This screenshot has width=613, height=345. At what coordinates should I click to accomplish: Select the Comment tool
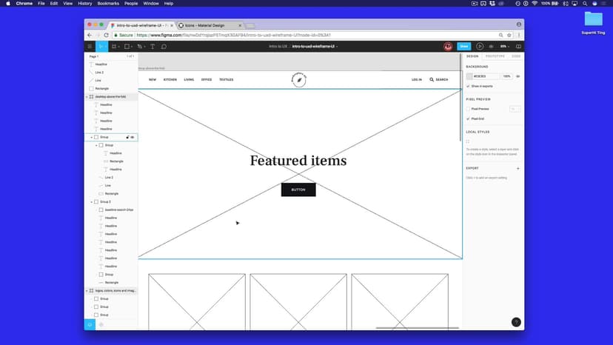point(164,46)
